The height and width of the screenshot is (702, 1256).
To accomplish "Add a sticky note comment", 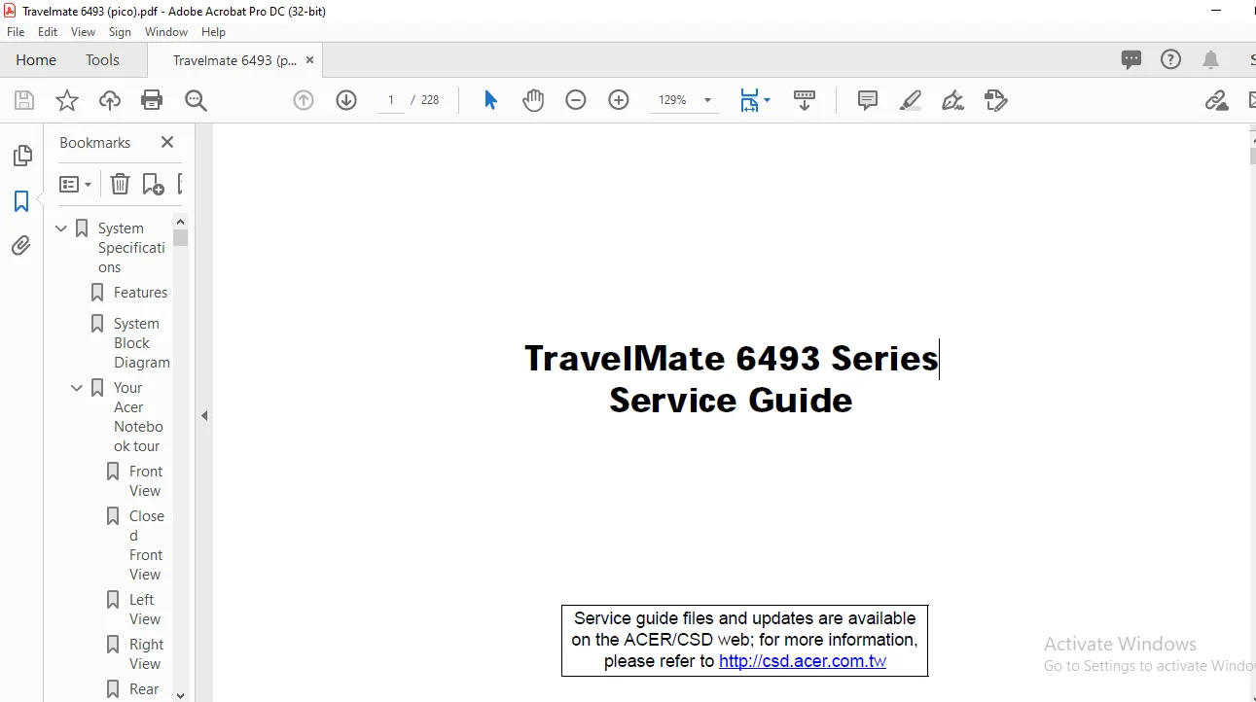I will [868, 100].
